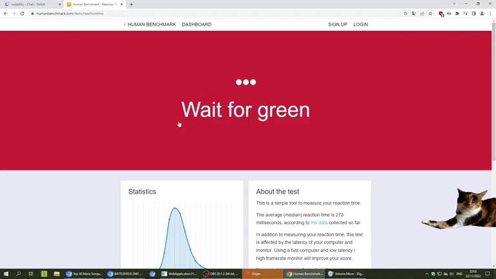Open a new browser tab
496x279 pixels.
(x=132, y=5)
